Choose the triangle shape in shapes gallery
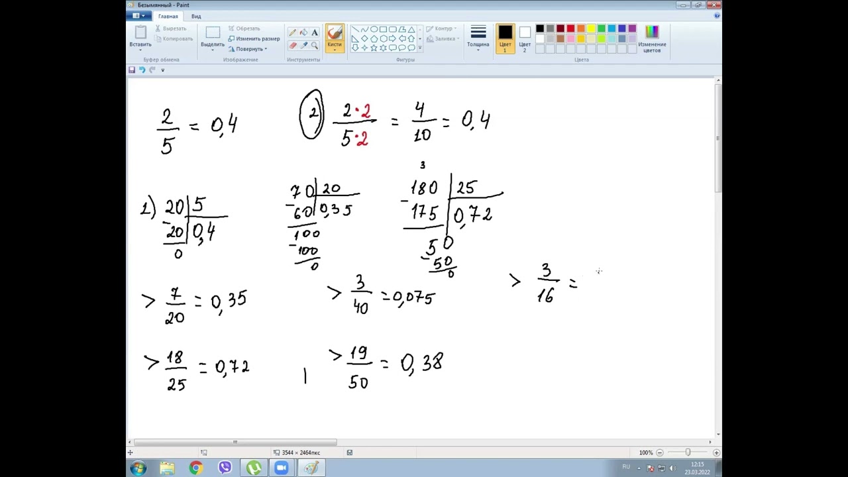Viewport: 848px width, 477px height. (411, 29)
